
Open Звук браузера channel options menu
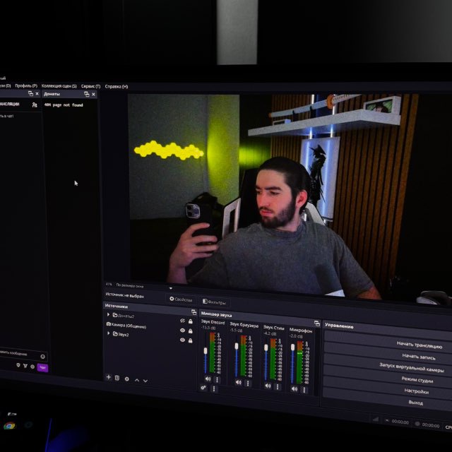click(x=248, y=383)
